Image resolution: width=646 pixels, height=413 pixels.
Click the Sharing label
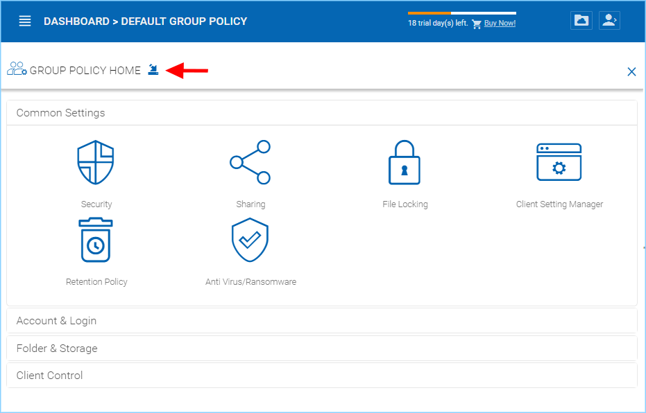pyautogui.click(x=250, y=204)
